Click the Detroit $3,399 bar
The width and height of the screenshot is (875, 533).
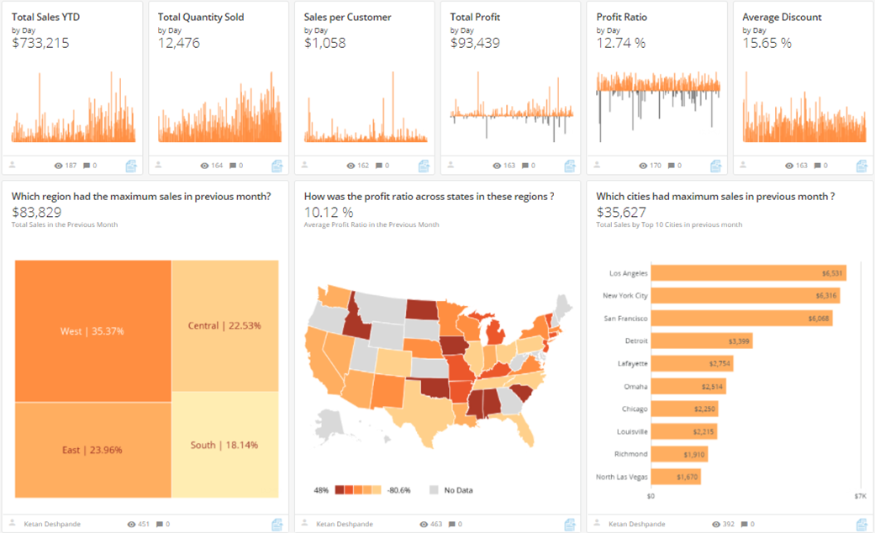click(x=701, y=341)
